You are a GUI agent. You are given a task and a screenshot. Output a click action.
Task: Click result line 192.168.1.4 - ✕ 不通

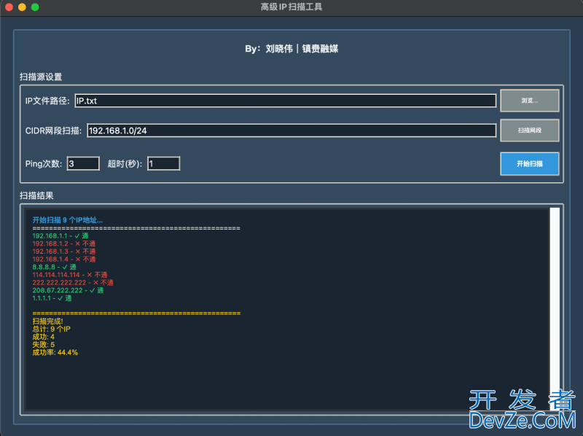64,260
